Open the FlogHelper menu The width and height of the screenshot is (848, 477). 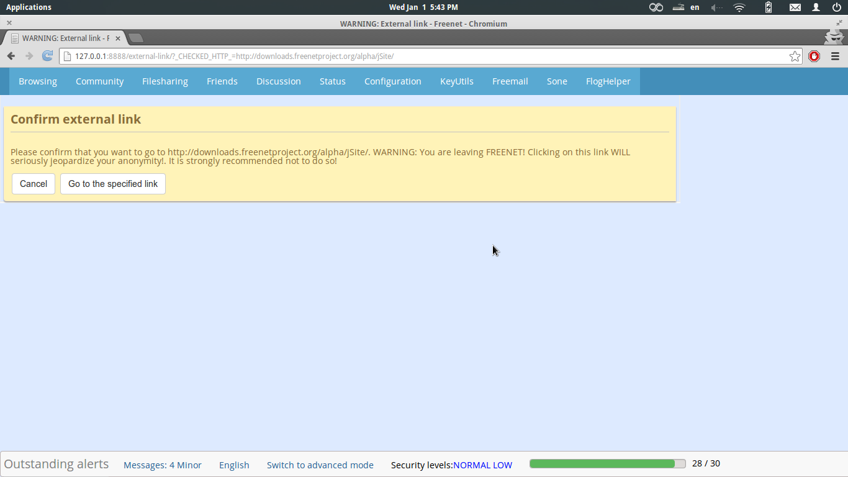[x=608, y=81]
